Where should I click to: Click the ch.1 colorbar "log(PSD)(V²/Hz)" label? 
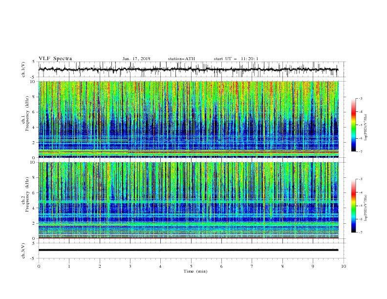[x=365, y=127]
